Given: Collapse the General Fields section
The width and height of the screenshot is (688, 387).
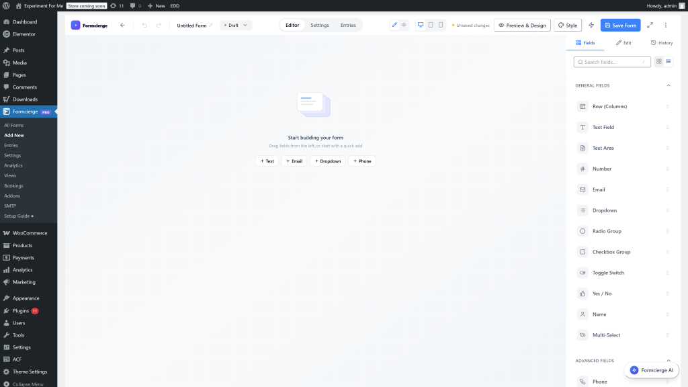Looking at the screenshot, I should point(668,85).
